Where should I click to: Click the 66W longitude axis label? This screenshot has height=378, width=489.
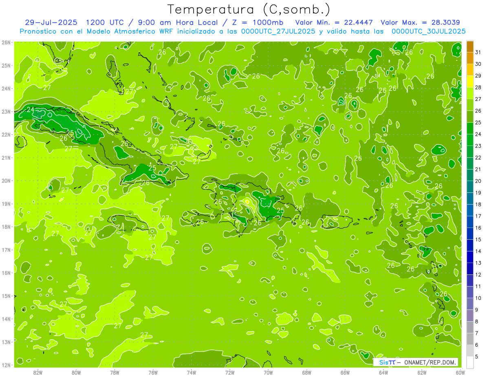point(345,372)
